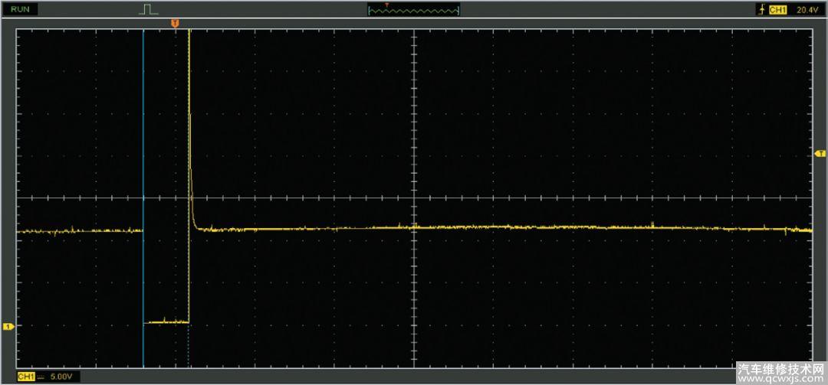Click the waveform memory overview bar
Image resolution: width=828 pixels, height=385 pixels.
413,10
